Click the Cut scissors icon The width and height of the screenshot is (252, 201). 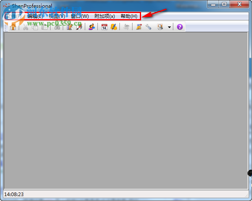(x=25, y=27)
